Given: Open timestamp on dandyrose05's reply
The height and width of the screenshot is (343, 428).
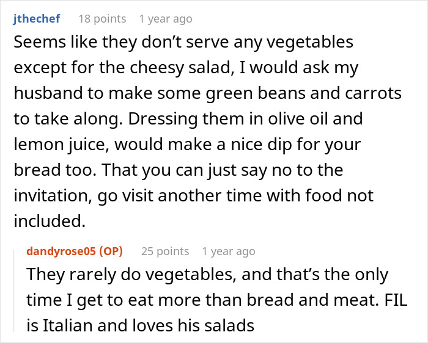Looking at the screenshot, I should [228, 251].
